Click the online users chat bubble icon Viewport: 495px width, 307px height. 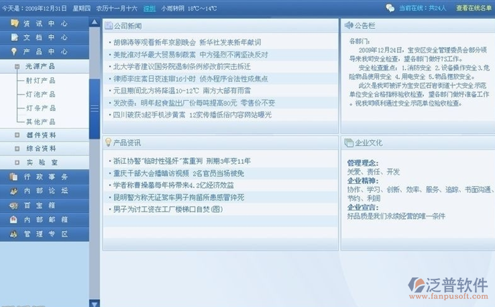pyautogui.click(x=390, y=8)
